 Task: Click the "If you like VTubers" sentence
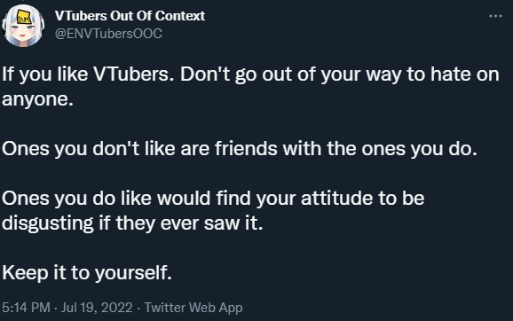89,74
